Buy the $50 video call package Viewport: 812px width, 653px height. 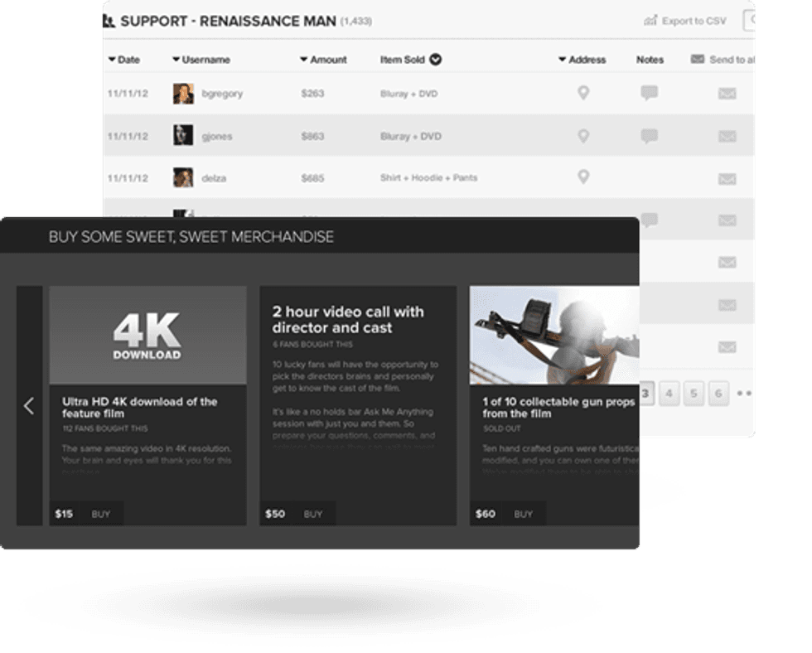click(x=313, y=515)
